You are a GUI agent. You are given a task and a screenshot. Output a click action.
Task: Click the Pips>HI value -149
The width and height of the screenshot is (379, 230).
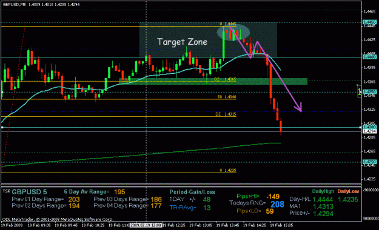point(273,197)
